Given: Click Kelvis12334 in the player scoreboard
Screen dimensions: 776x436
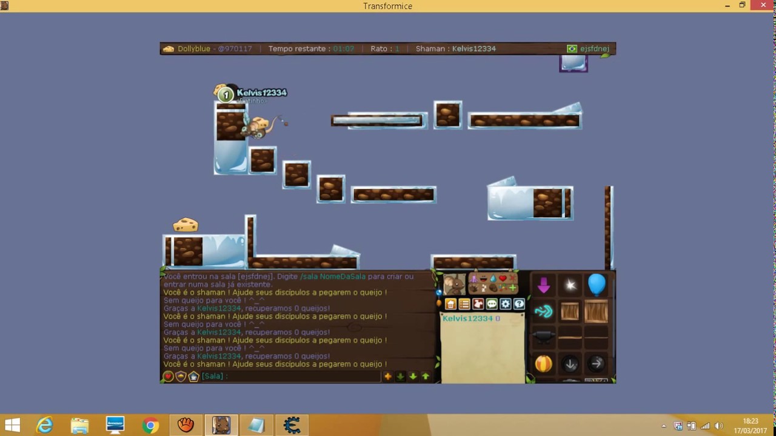Looking at the screenshot, I should (467, 318).
